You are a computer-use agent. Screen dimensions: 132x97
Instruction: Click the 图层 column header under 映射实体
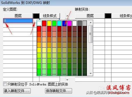90,16
